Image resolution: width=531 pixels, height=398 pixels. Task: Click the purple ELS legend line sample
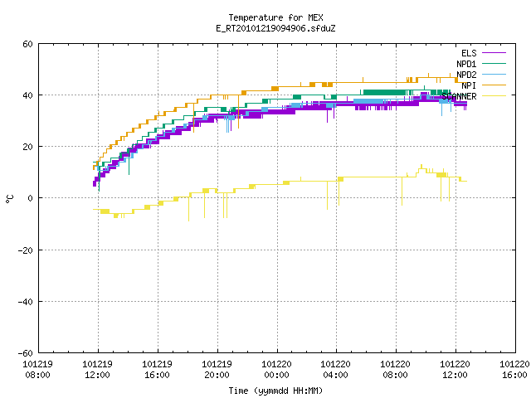coord(494,53)
